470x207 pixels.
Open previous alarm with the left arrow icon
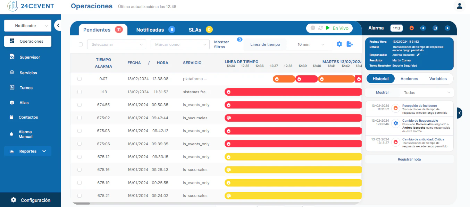423,28
